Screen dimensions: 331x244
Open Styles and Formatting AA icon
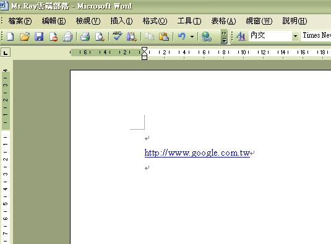coord(241,36)
